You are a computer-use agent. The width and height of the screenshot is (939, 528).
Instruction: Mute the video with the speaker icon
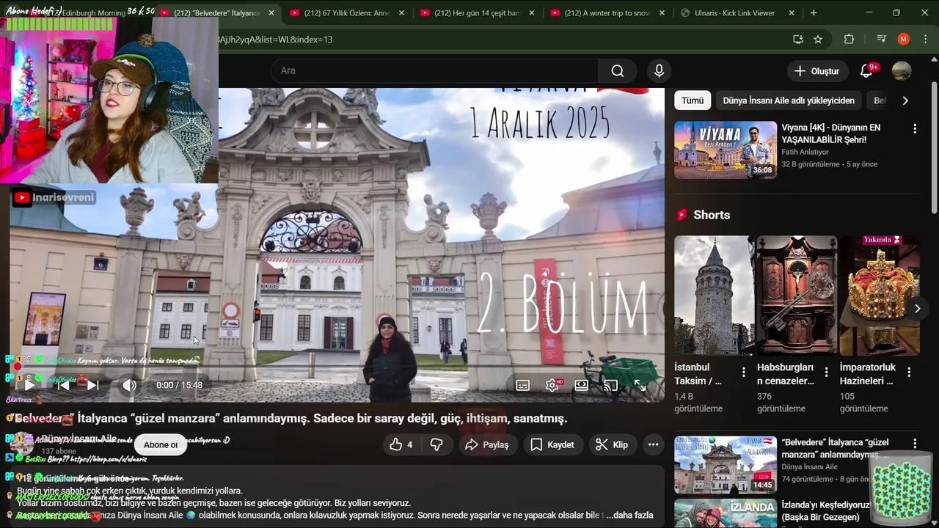click(129, 385)
